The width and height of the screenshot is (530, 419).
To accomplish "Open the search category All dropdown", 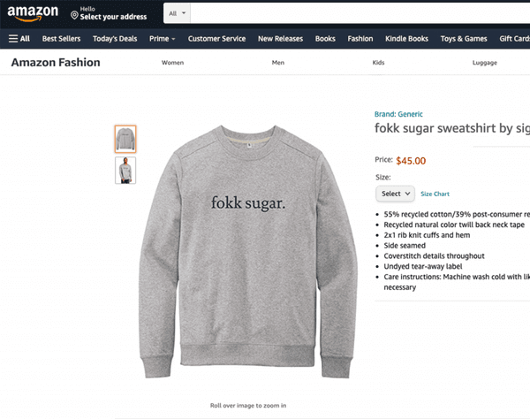I will click(x=177, y=14).
